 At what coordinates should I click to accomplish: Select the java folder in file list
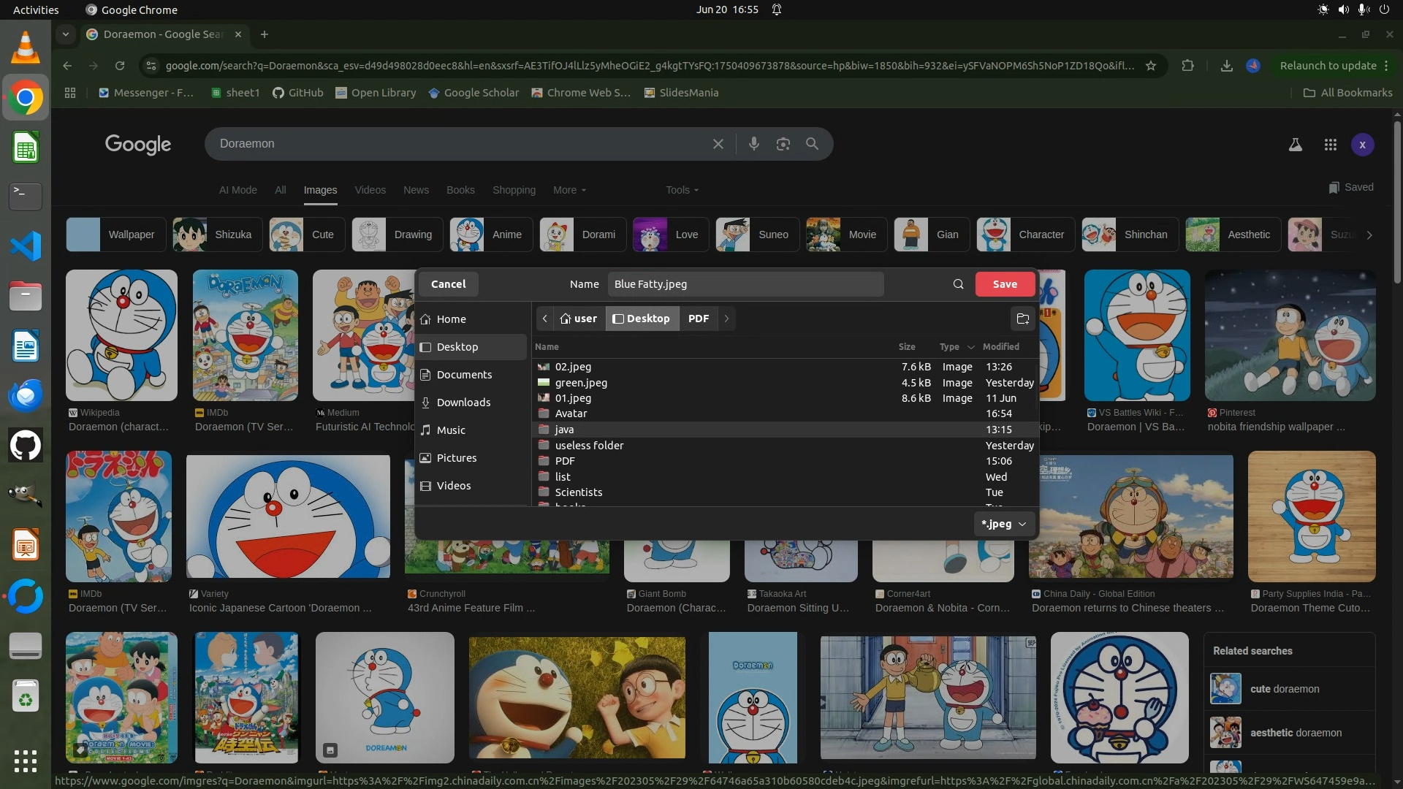point(564,430)
